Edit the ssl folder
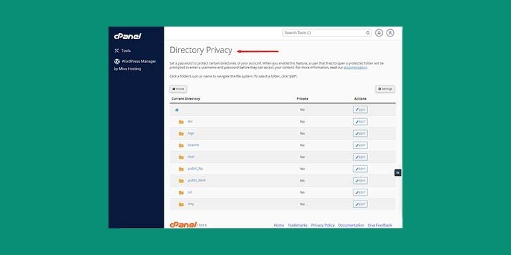Image resolution: width=511 pixels, height=255 pixels. click(x=360, y=193)
